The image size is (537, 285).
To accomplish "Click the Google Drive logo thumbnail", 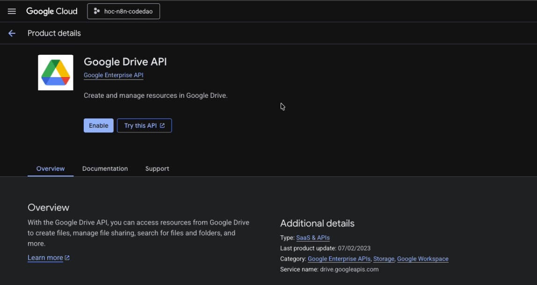I will (56, 73).
